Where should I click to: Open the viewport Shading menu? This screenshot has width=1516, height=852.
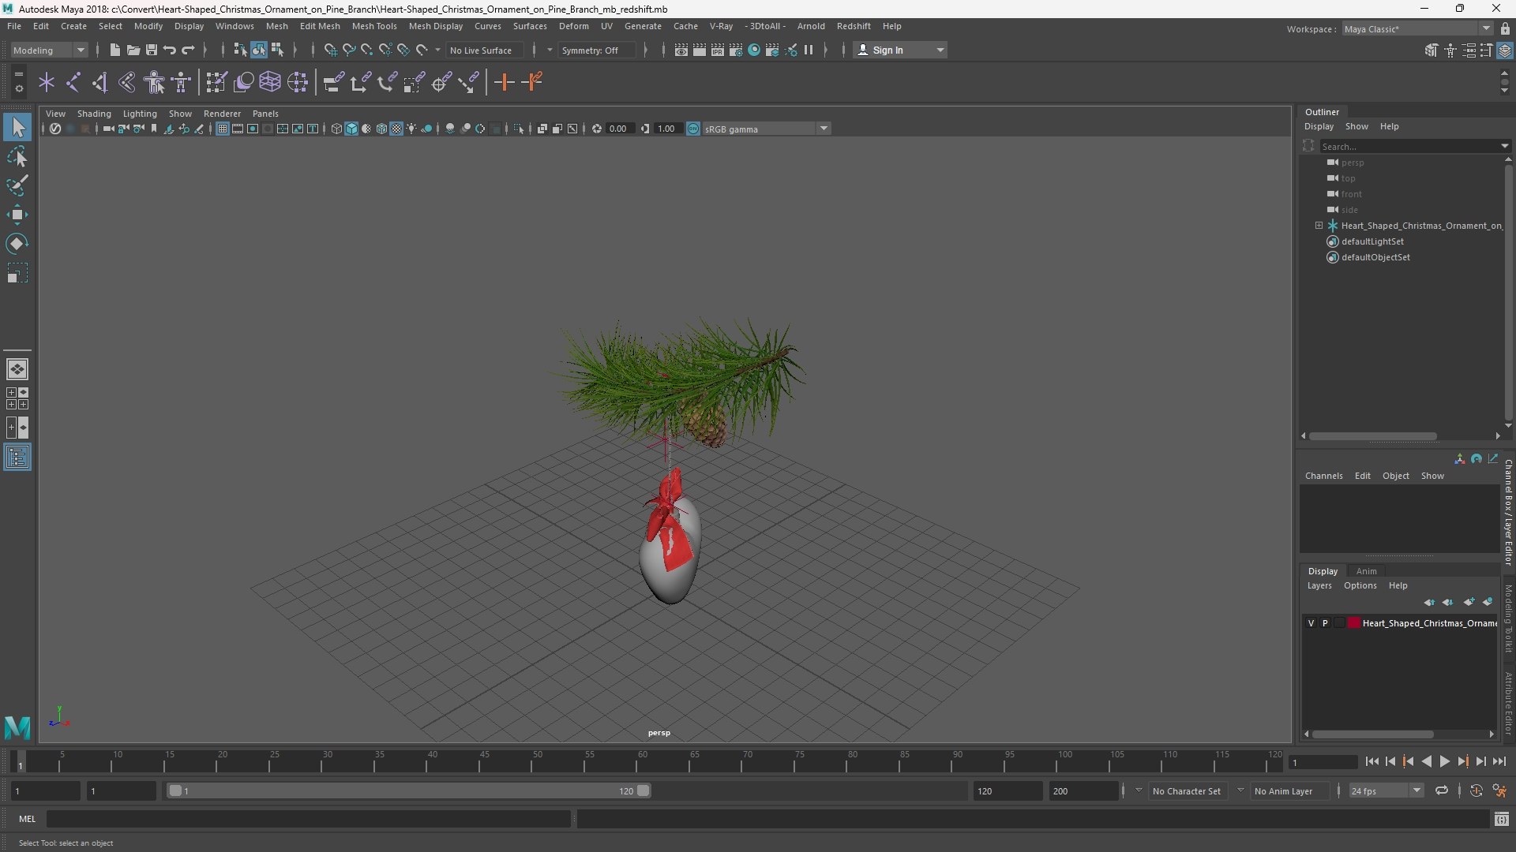(94, 114)
